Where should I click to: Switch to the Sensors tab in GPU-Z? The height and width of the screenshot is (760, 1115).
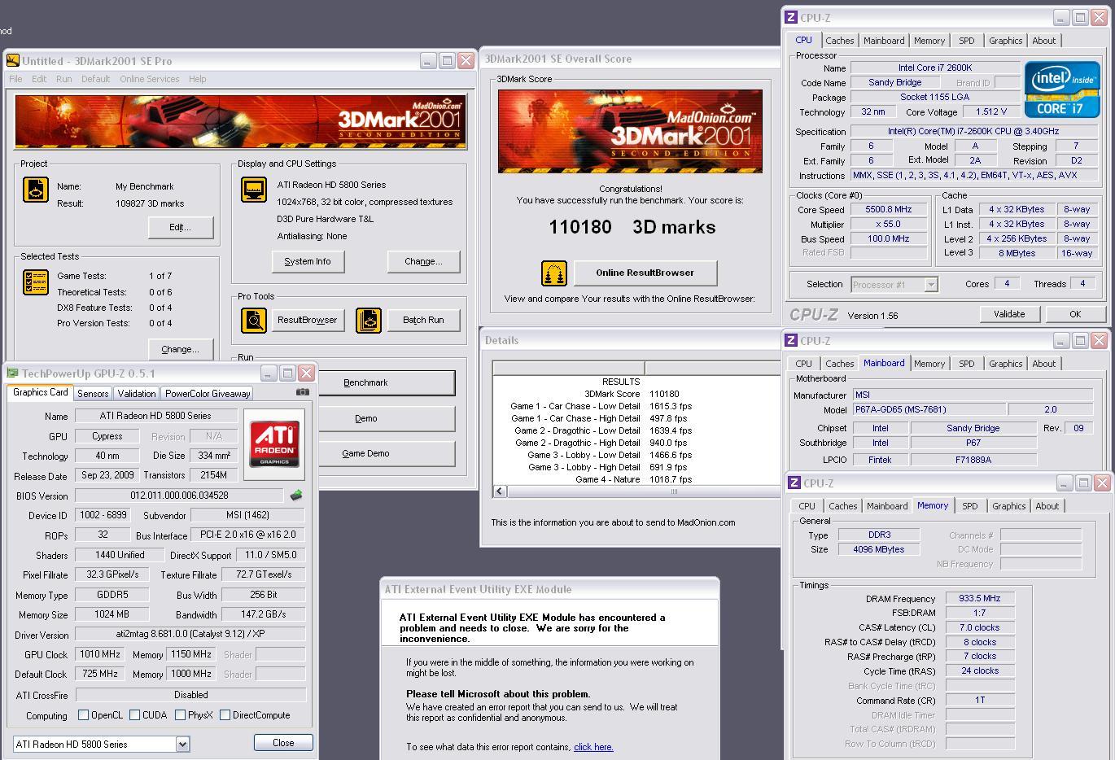coord(93,393)
